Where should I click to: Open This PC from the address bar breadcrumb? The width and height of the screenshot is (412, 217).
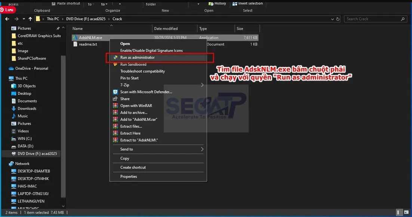(53, 19)
